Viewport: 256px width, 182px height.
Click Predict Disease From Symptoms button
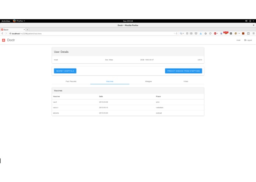pyautogui.click(x=183, y=71)
